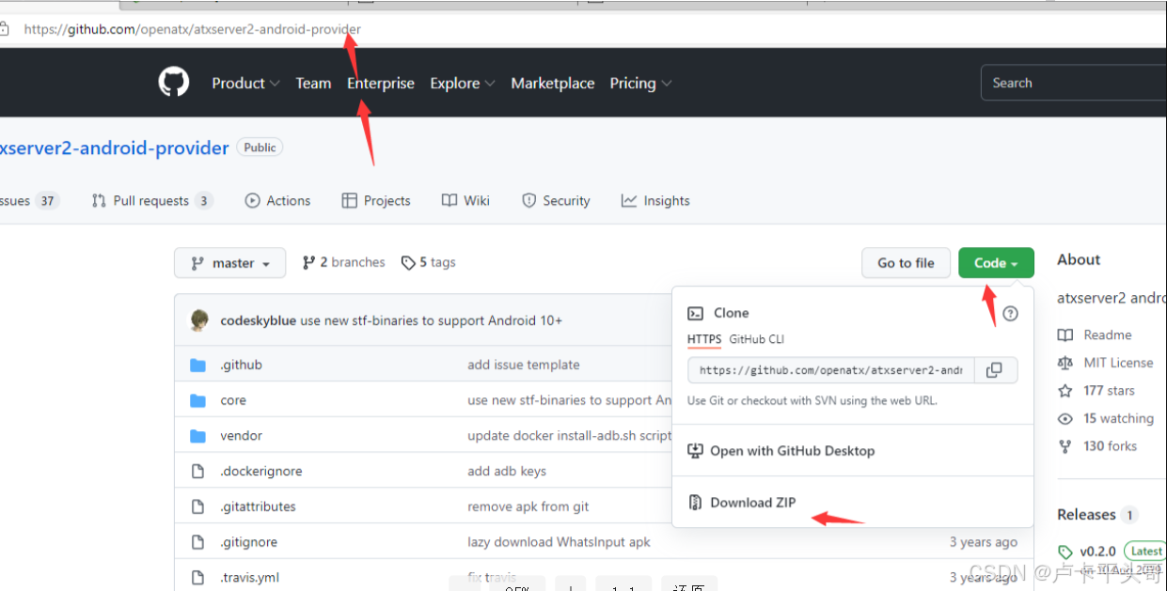
Task: Switch to the Actions tab
Action: [277, 200]
